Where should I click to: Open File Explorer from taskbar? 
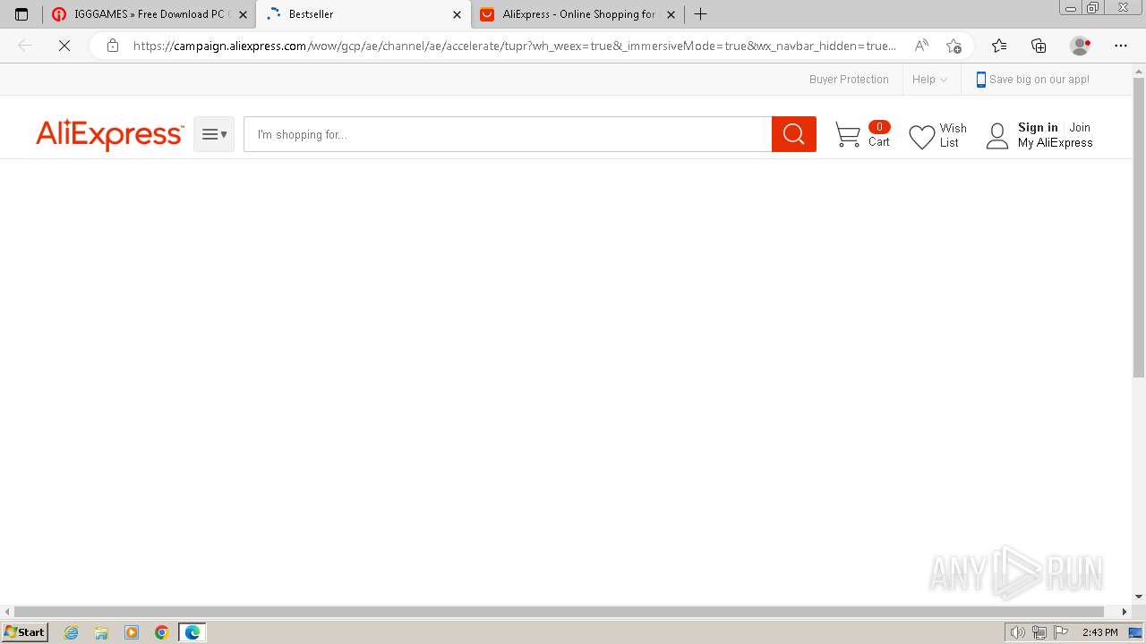(101, 632)
